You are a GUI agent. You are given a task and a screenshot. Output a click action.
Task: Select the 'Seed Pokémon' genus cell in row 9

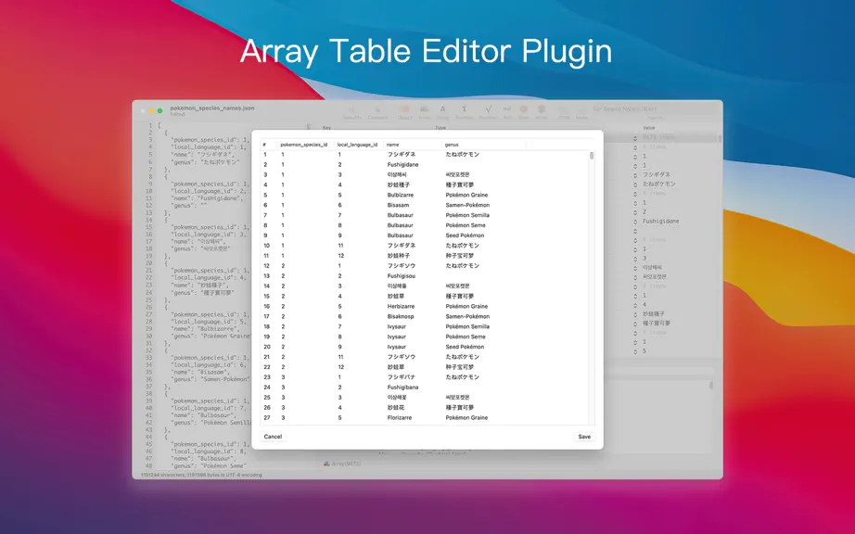465,235
